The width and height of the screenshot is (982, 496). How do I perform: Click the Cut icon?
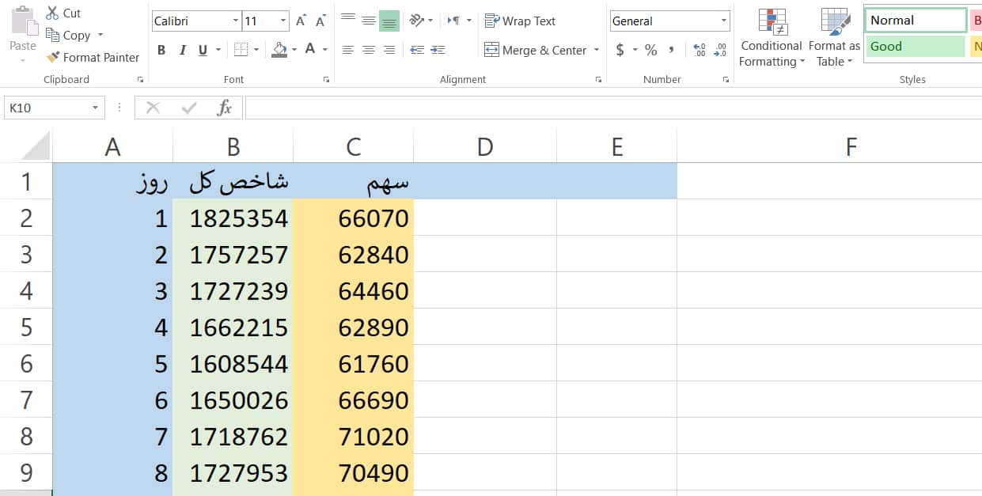click(x=54, y=13)
